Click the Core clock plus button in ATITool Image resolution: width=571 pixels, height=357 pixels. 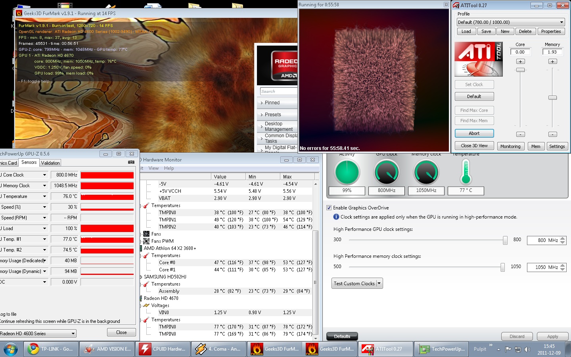[x=520, y=61]
